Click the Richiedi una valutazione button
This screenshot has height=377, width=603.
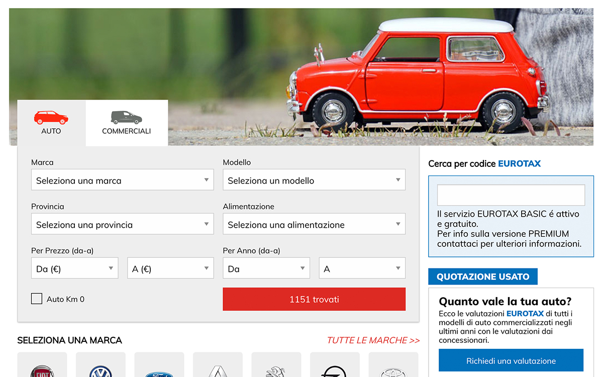point(511,360)
